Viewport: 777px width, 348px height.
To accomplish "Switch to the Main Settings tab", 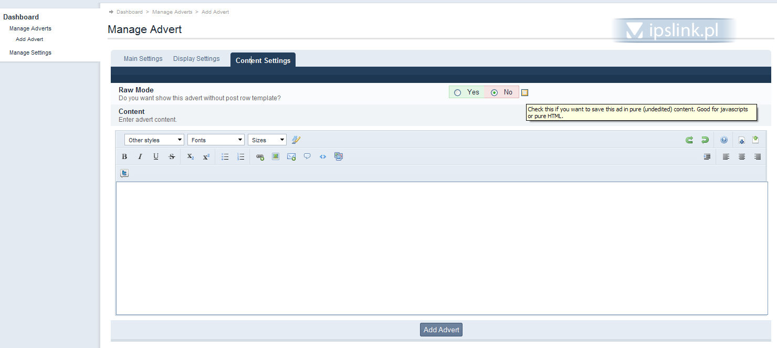I will [x=143, y=59].
